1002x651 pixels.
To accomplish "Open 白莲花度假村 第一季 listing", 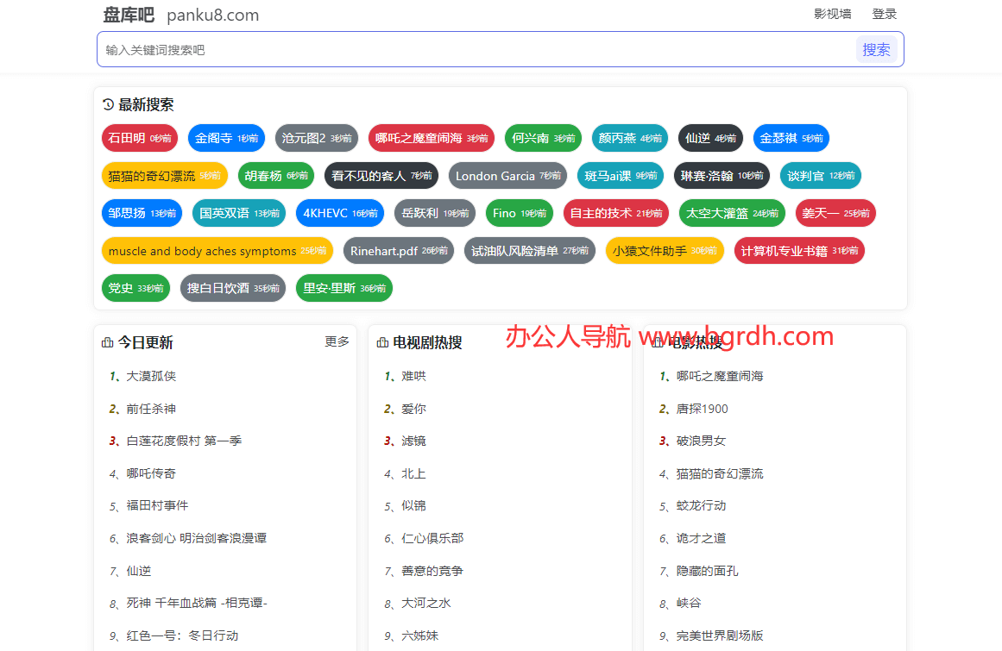I will (x=184, y=441).
